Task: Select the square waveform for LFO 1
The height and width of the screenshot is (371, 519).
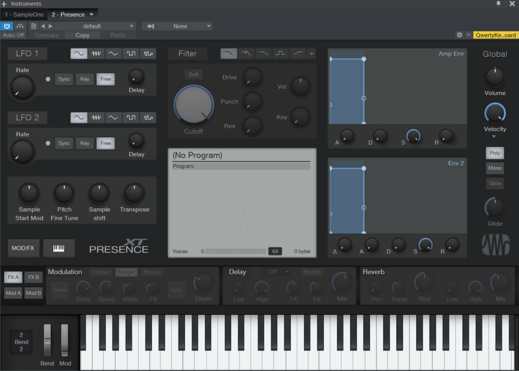Action: (x=131, y=54)
